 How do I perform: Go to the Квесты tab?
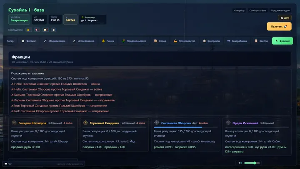pos(261,41)
